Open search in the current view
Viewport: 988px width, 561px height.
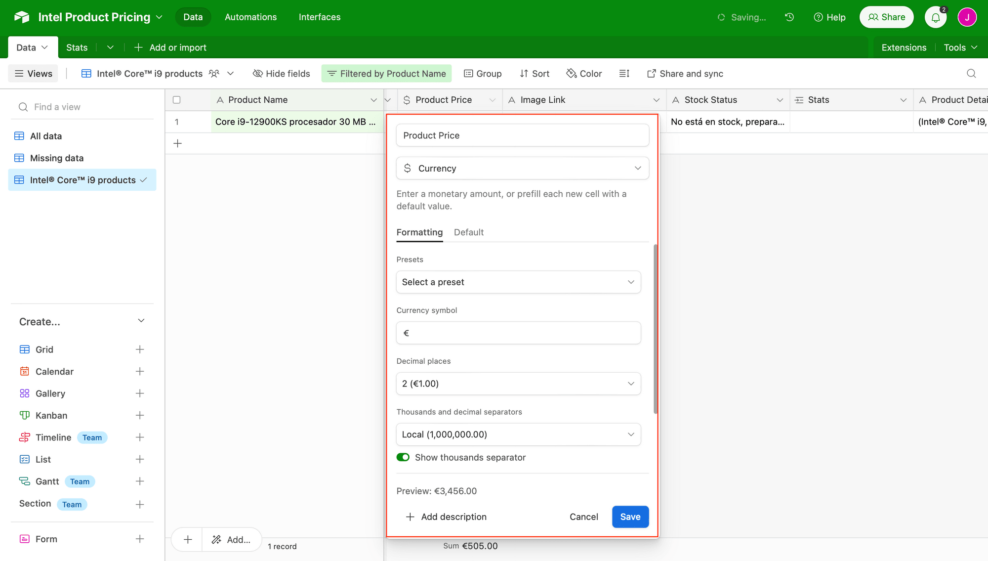click(x=971, y=73)
